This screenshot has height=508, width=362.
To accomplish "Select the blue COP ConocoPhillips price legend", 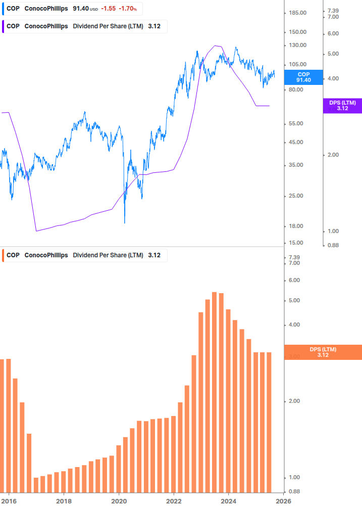I will [x=72, y=9].
